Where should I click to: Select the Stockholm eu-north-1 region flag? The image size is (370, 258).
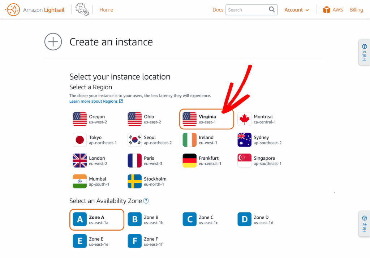pyautogui.click(x=134, y=181)
